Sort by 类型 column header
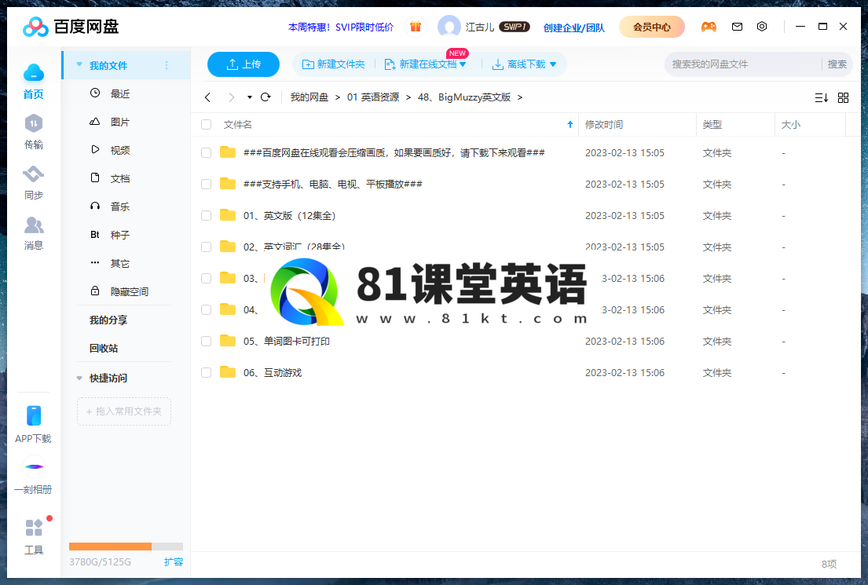The width and height of the screenshot is (868, 585). pyautogui.click(x=712, y=125)
